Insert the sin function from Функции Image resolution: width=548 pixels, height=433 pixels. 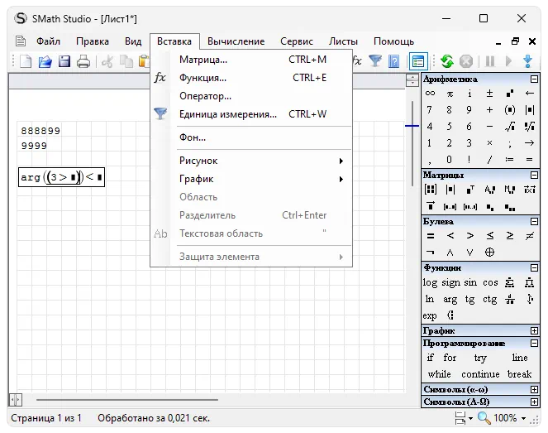coord(470,282)
